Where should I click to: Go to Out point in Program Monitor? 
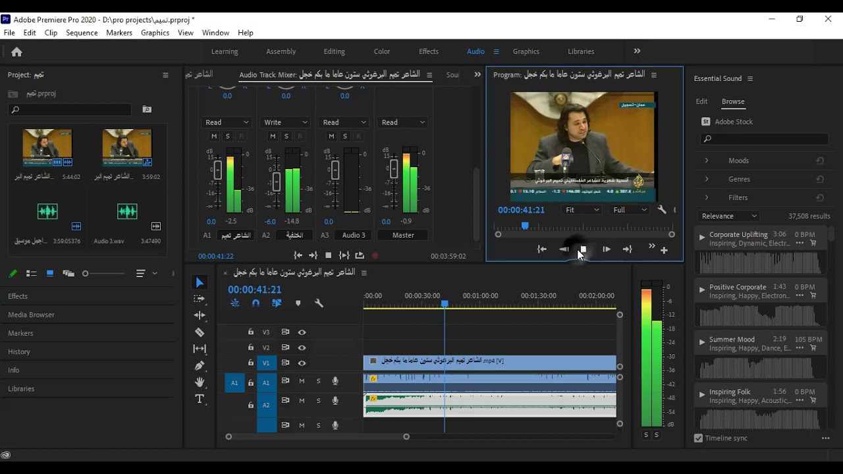pos(627,250)
